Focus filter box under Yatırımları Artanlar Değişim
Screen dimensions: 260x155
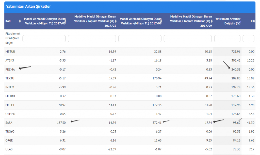[x=227, y=39]
